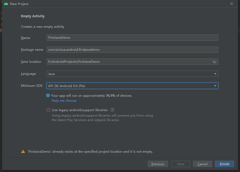240x172 pixels.
Task: Click the Android logo in the title bar
Action: pos(6,4)
